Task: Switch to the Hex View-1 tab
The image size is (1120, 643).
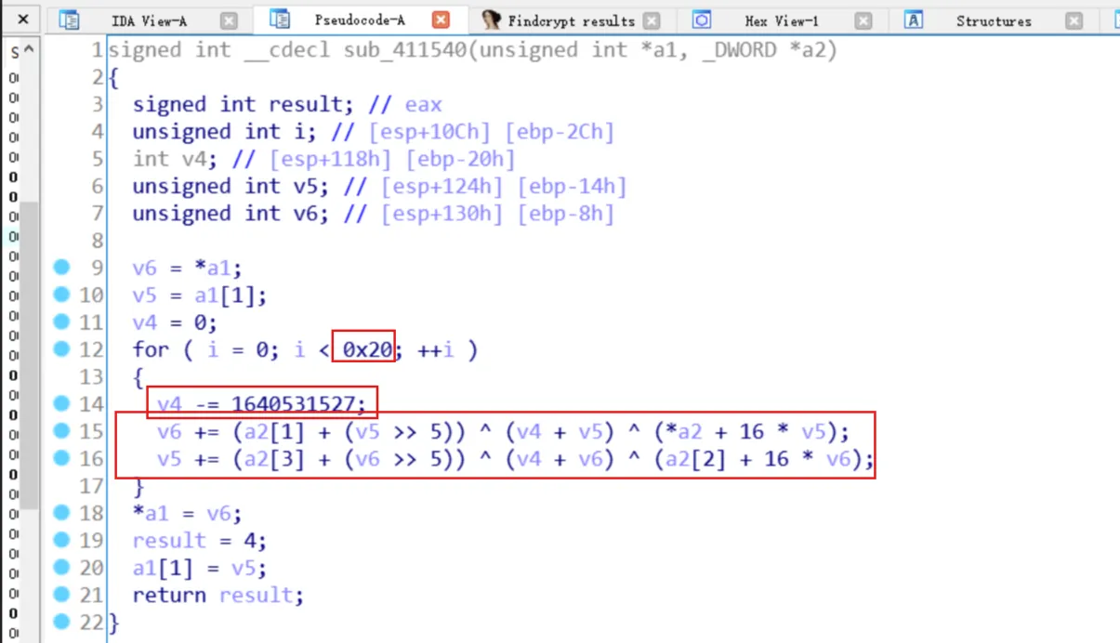Action: tap(781, 20)
